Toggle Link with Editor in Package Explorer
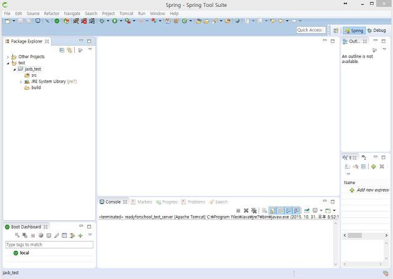393x279 pixels. click(69, 51)
